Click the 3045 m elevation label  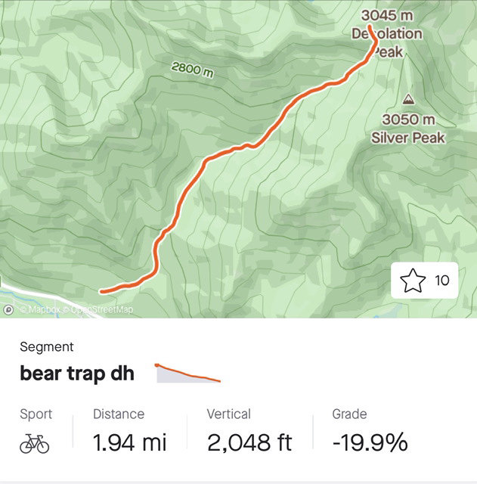pos(387,15)
